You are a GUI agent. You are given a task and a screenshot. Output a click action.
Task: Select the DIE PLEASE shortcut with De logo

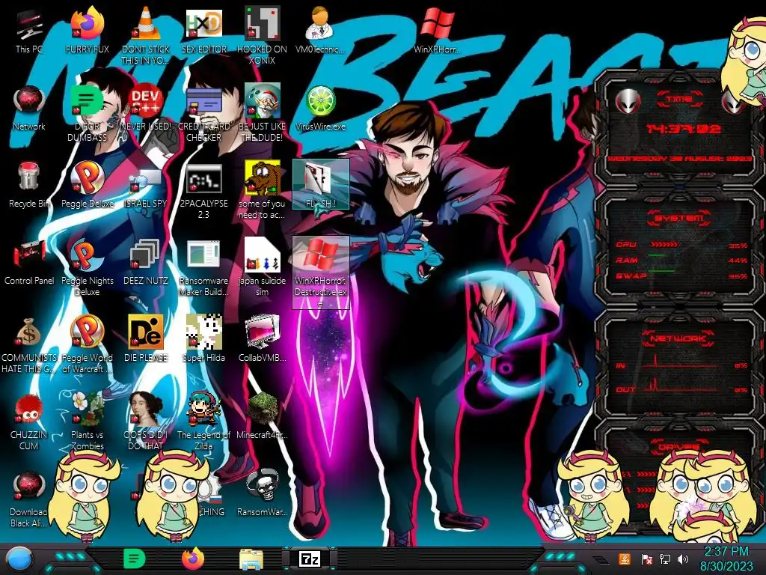point(146,339)
